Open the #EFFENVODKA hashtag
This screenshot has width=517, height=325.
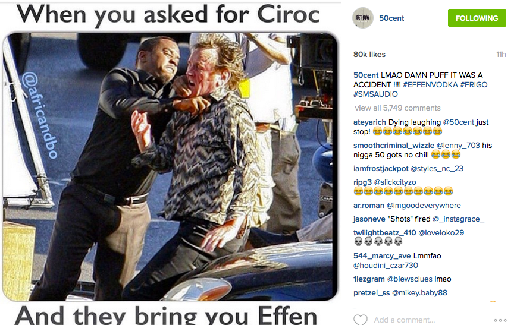[x=430, y=84]
